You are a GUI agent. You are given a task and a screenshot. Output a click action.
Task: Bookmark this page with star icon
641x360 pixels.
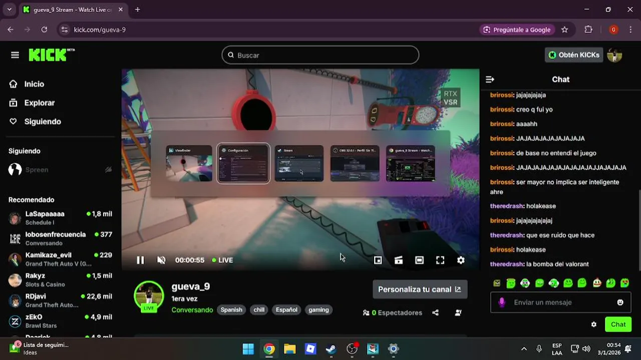click(x=564, y=29)
